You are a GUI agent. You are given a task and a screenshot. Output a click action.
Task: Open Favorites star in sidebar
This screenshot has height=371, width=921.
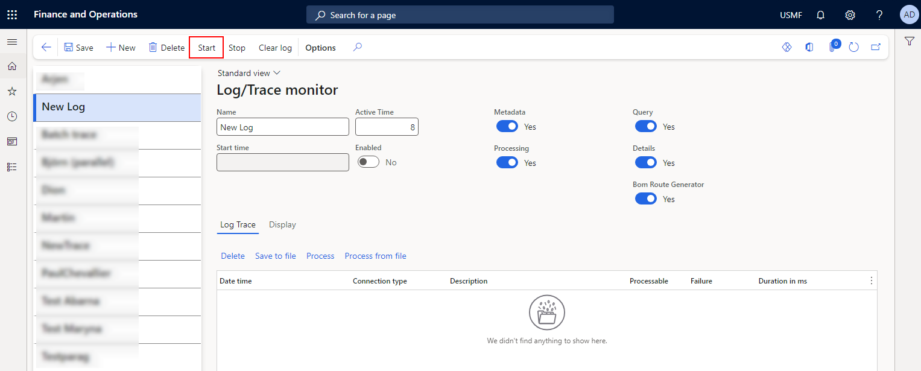point(12,92)
